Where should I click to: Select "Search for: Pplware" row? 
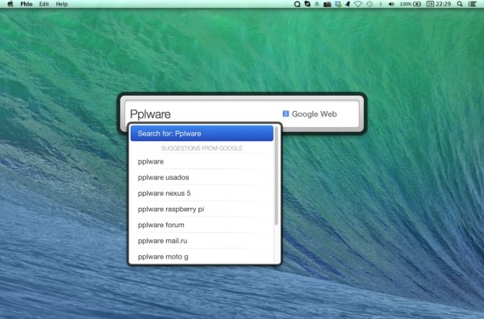pos(202,134)
